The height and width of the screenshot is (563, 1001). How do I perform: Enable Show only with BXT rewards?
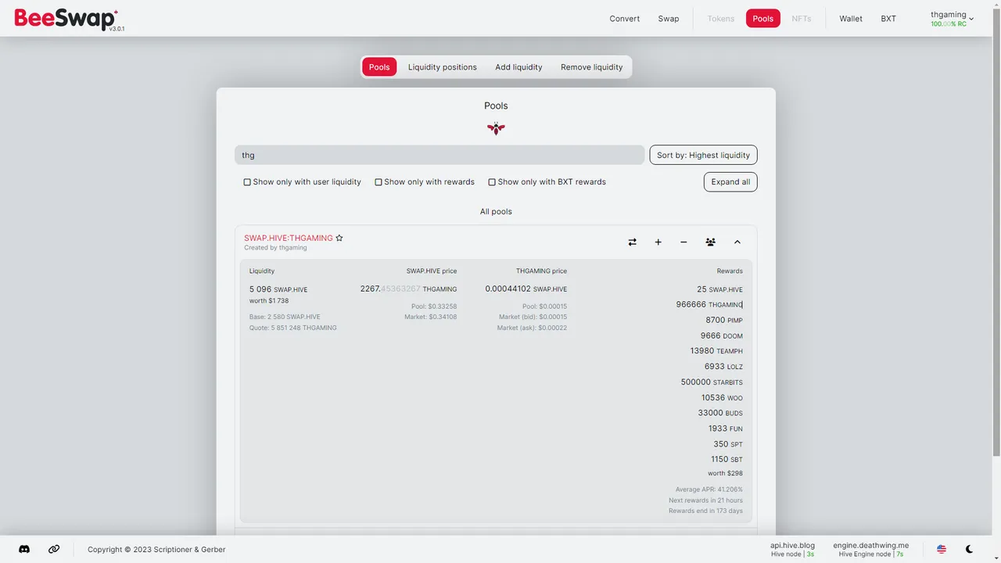tap(492, 182)
